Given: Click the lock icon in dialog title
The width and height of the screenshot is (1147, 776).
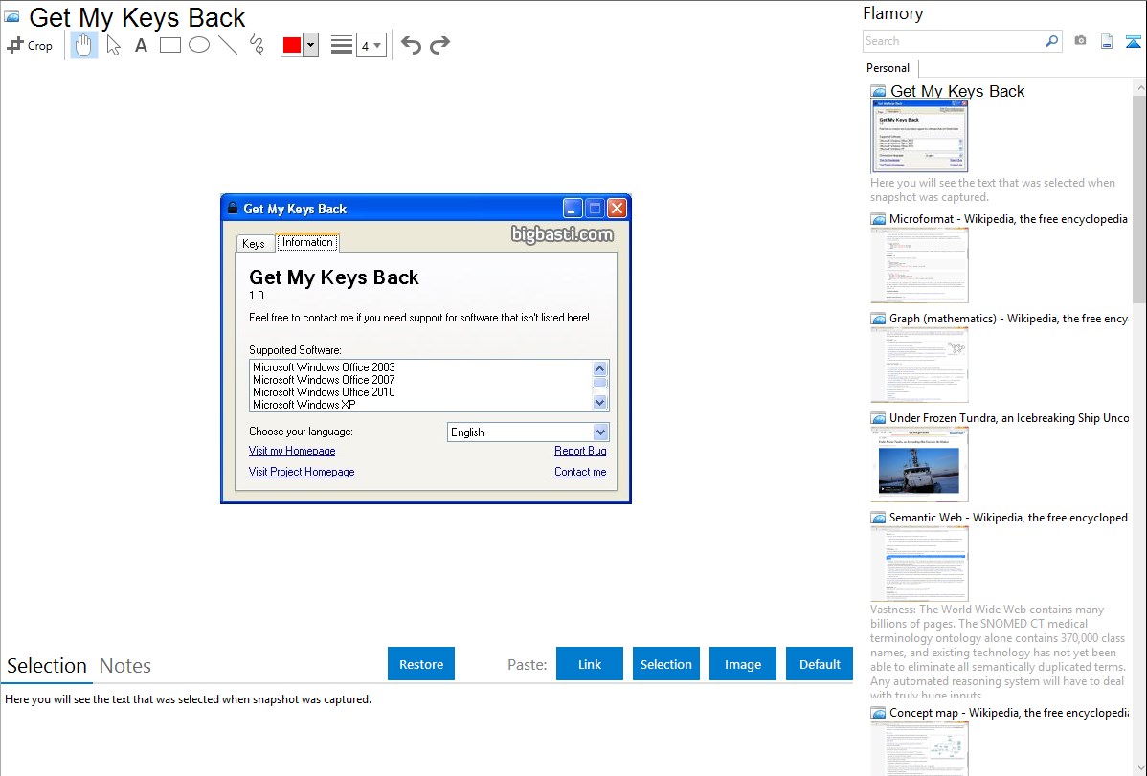Looking at the screenshot, I should tap(233, 208).
